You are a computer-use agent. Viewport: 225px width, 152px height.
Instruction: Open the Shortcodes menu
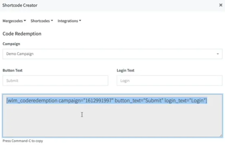pyautogui.click(x=42, y=21)
